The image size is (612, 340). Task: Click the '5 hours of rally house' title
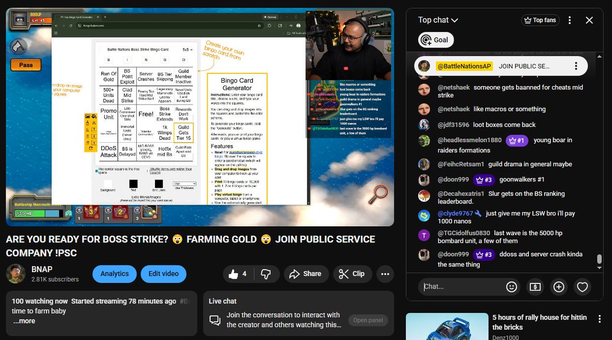(x=540, y=322)
